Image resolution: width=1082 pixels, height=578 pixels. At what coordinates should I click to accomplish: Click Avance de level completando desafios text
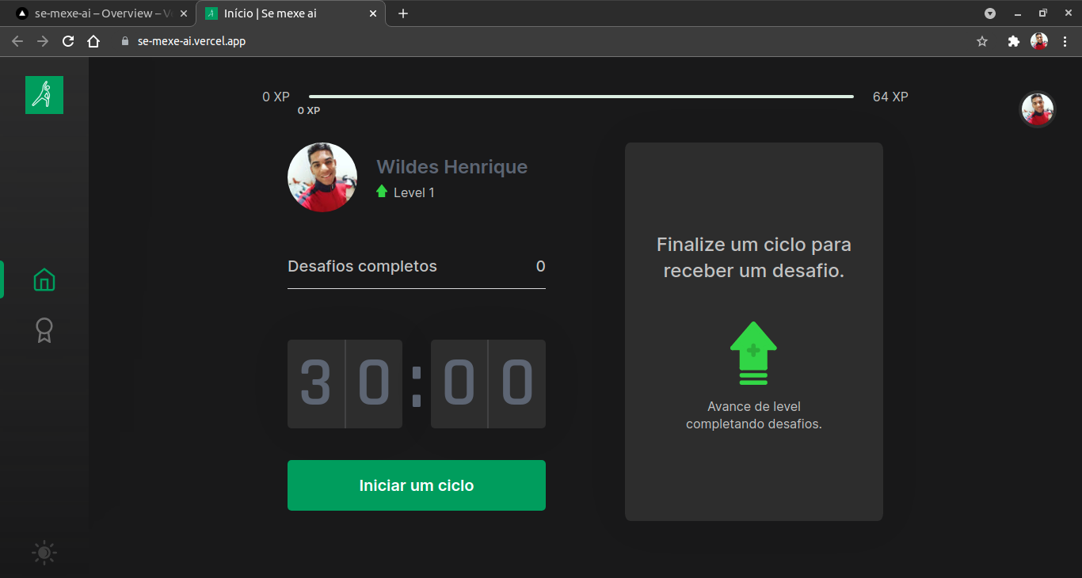coord(754,415)
